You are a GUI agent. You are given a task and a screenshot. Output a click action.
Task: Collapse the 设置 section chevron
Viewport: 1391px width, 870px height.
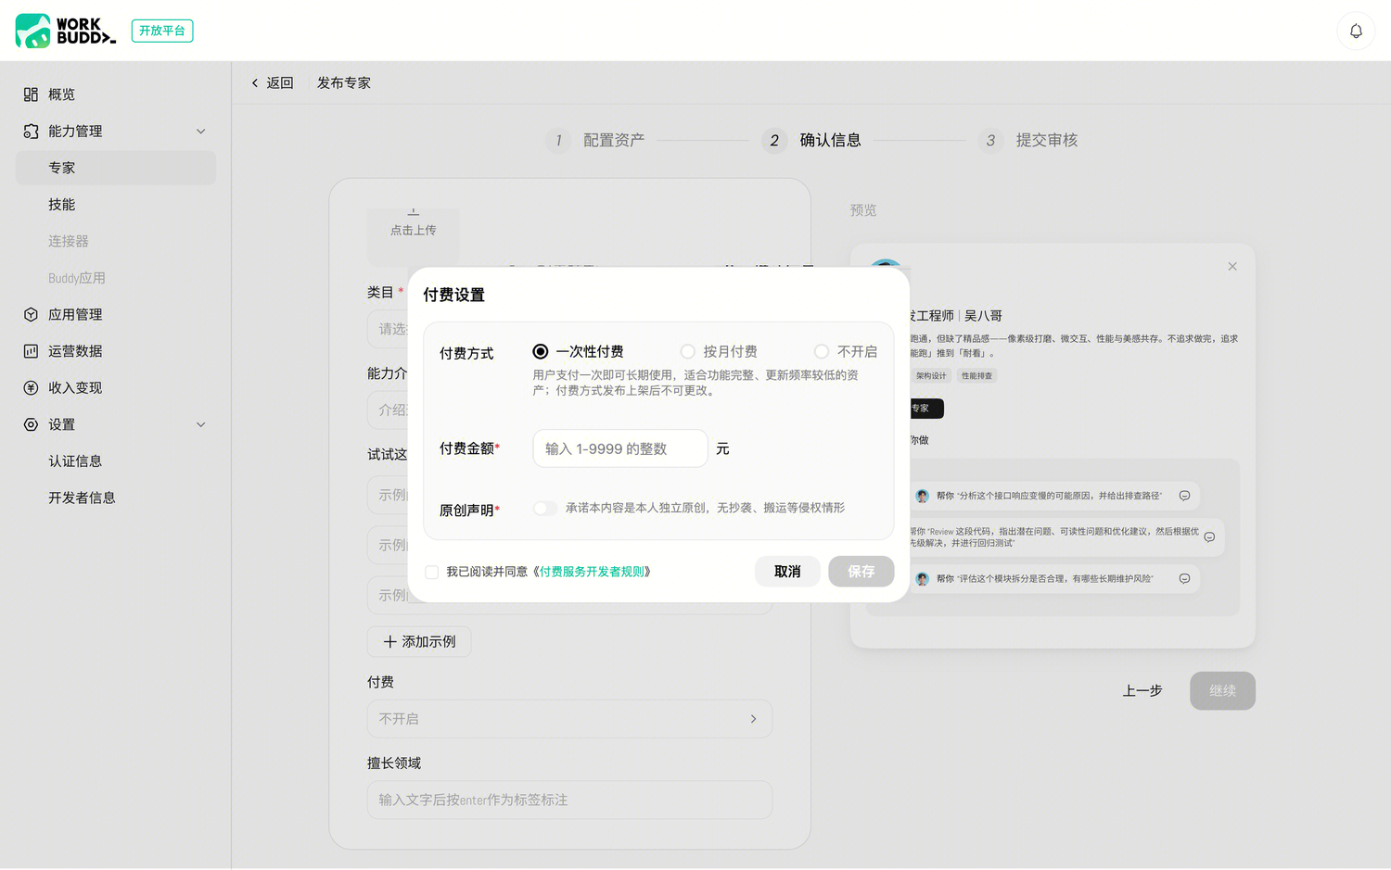coord(201,424)
